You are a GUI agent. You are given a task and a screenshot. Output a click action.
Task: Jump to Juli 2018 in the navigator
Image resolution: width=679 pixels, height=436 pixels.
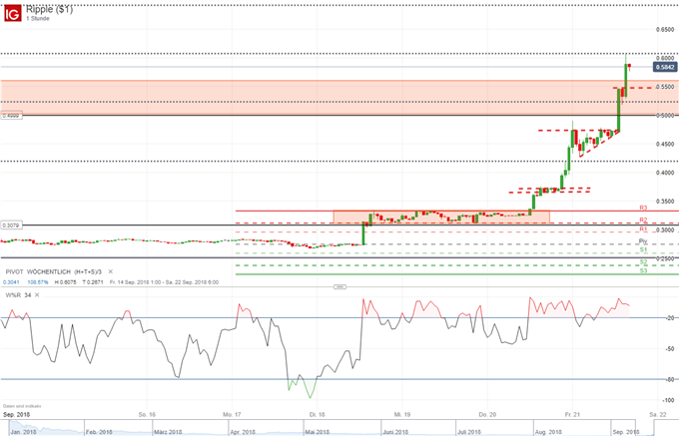pyautogui.click(x=469, y=432)
